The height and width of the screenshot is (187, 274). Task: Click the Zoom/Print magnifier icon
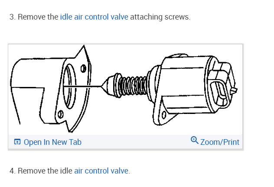pyautogui.click(x=194, y=140)
